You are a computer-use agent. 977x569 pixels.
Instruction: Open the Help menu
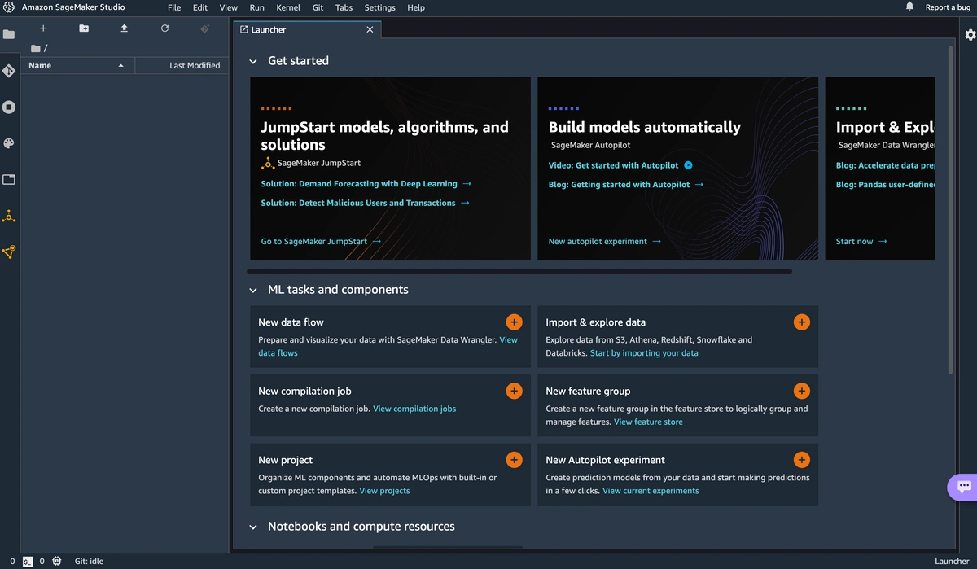coord(416,7)
